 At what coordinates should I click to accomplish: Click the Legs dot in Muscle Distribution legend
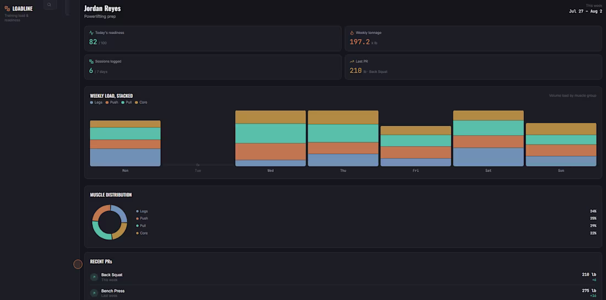pos(137,212)
